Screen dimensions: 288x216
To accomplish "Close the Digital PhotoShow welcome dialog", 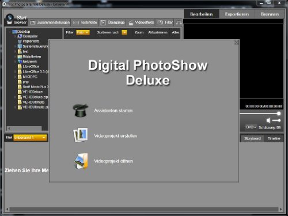I will tap(236, 43).
